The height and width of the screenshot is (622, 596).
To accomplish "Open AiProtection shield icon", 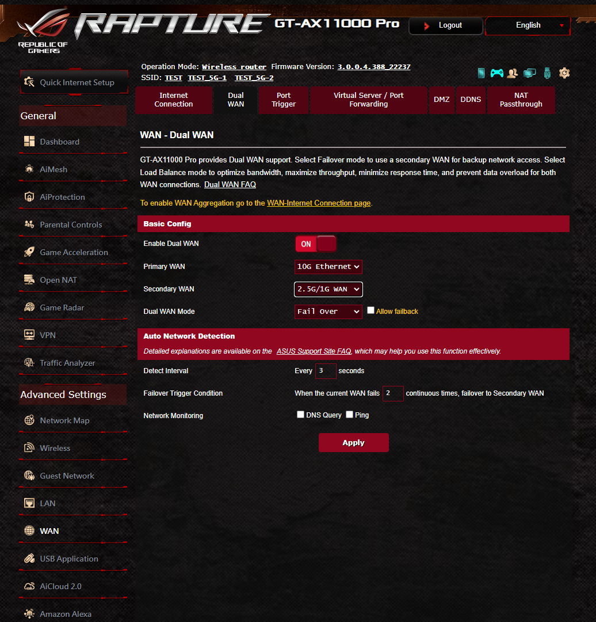I will pos(29,197).
